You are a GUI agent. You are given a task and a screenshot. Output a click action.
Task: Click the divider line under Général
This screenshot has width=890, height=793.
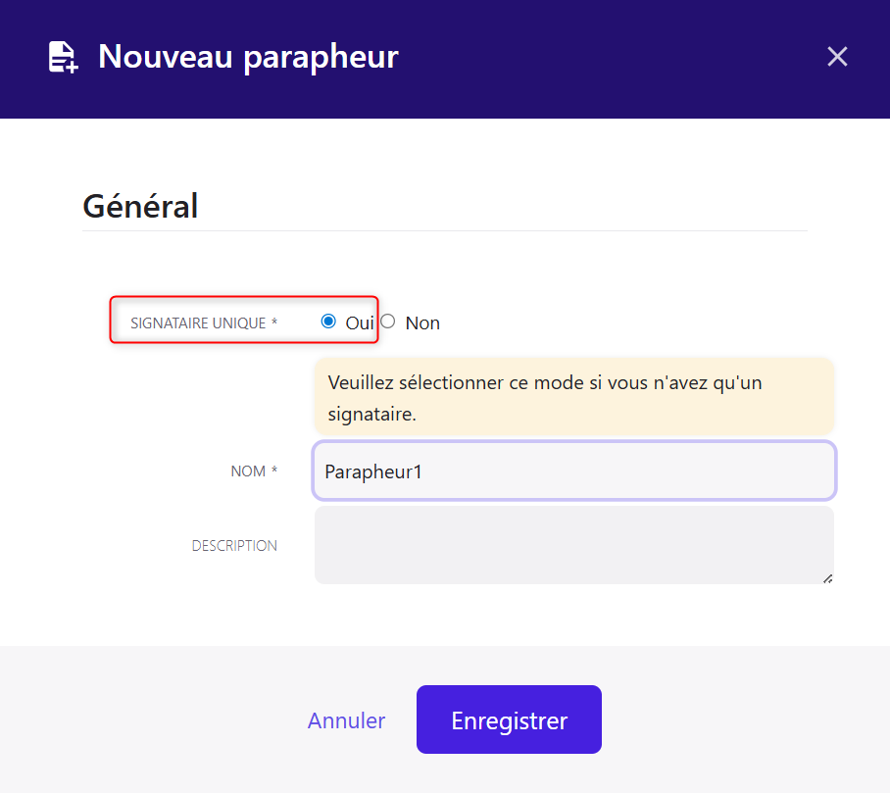click(445, 231)
